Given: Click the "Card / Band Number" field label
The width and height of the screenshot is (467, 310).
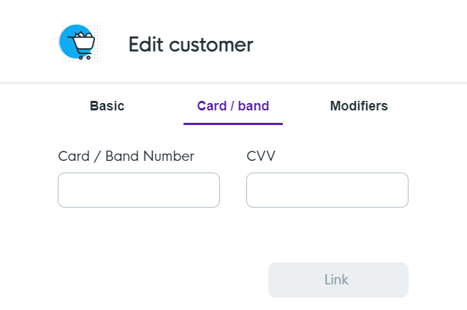Looking at the screenshot, I should tap(126, 156).
